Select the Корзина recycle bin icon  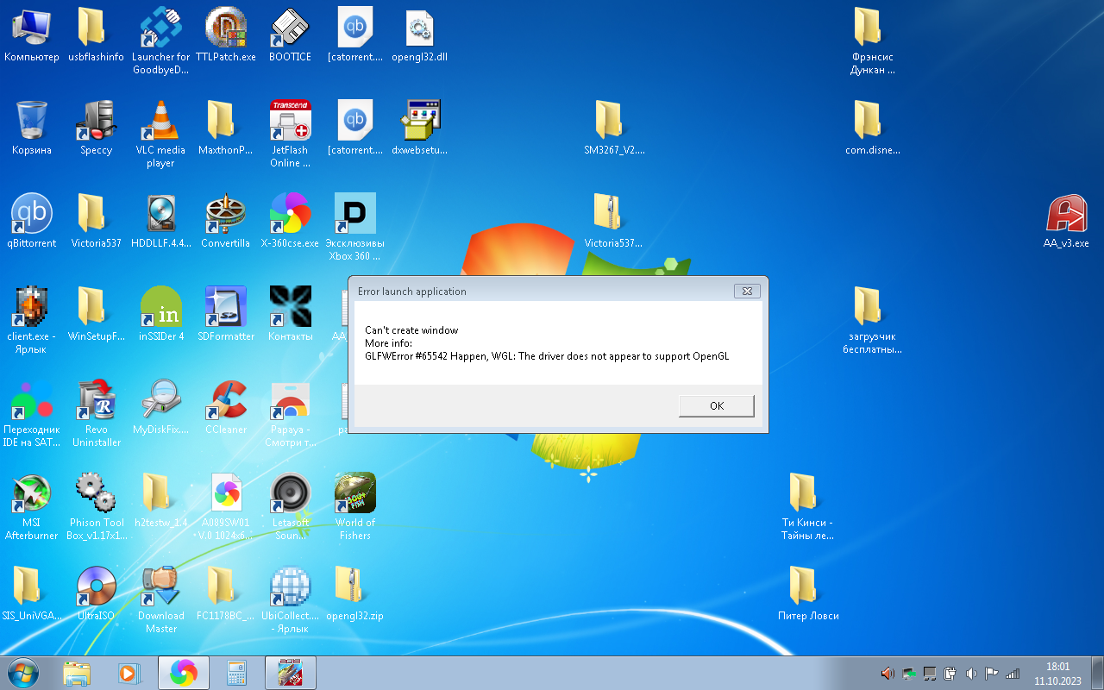[32, 129]
